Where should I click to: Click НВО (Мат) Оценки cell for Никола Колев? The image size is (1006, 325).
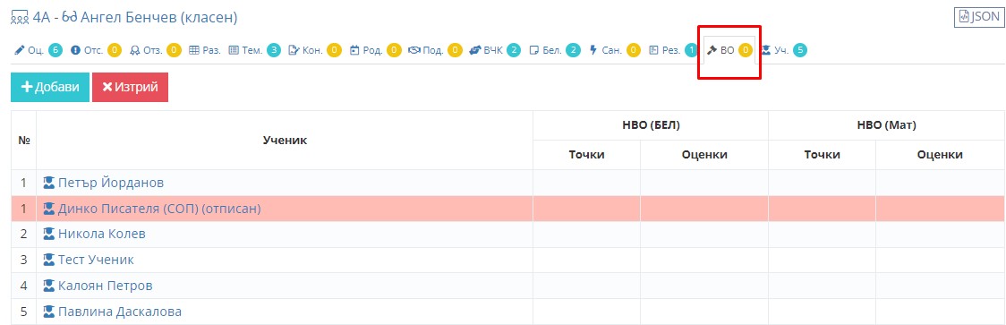940,235
